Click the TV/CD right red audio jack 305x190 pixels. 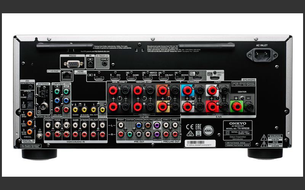(x=58, y=134)
